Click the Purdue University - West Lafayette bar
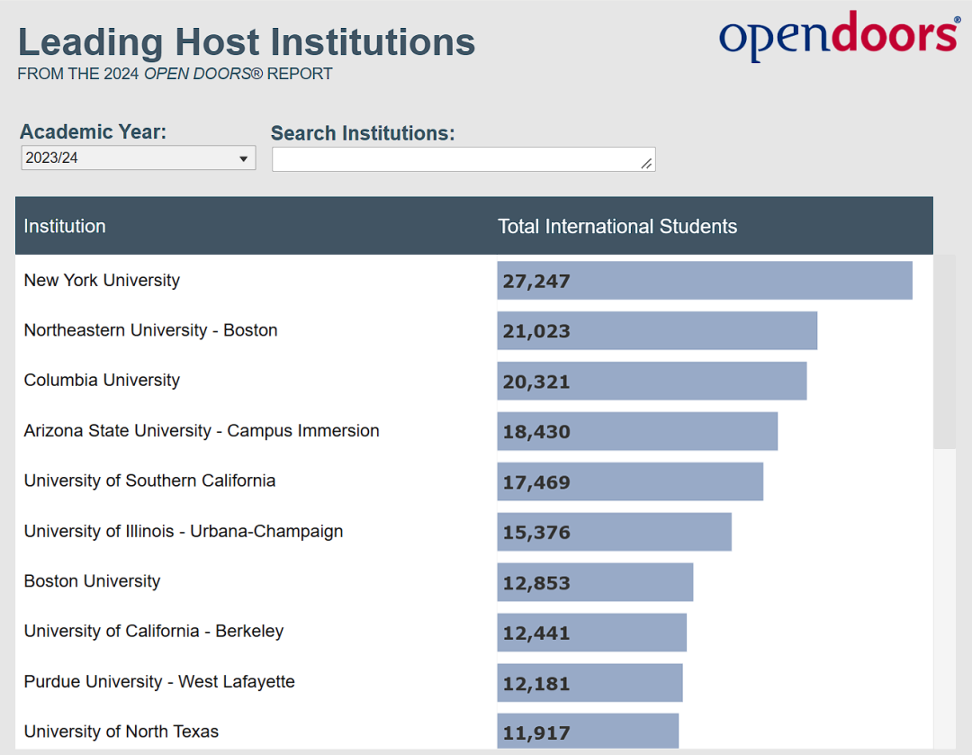The width and height of the screenshot is (972, 755). [x=589, y=682]
